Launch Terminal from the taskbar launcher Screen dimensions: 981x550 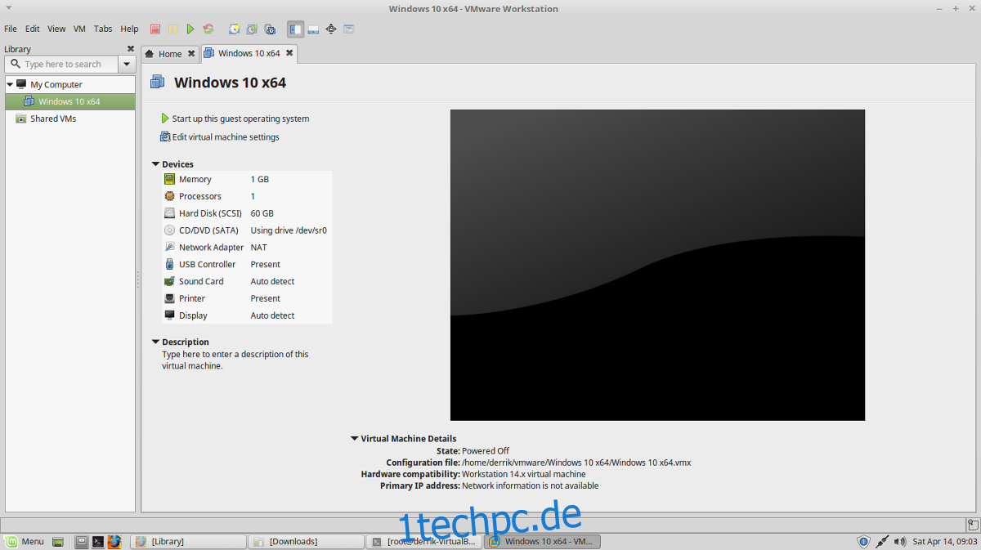coord(98,541)
